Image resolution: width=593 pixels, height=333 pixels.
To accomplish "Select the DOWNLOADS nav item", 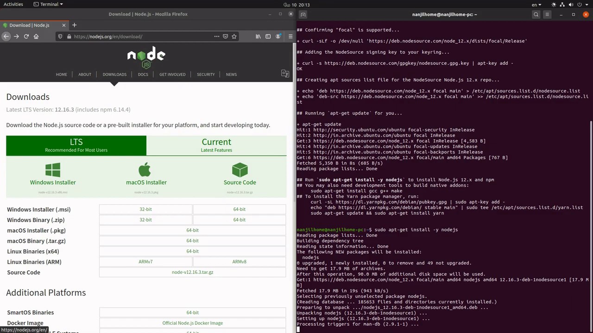I will 114,74.
